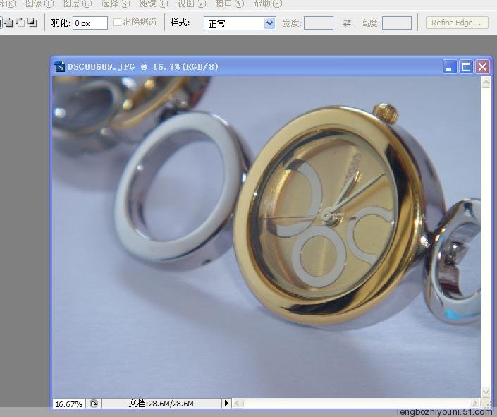Click the horizontal scrollbar right arrow
This screenshot has height=417, width=497.
[x=474, y=404]
